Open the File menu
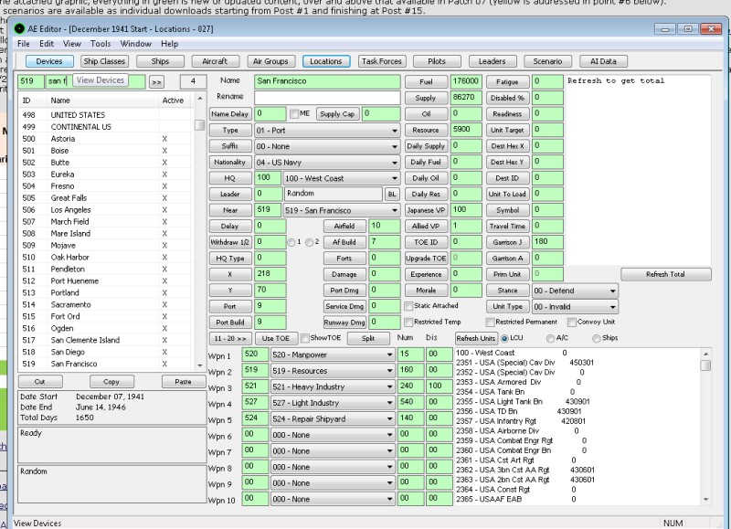Screen dimensions: 731x529 coord(24,44)
